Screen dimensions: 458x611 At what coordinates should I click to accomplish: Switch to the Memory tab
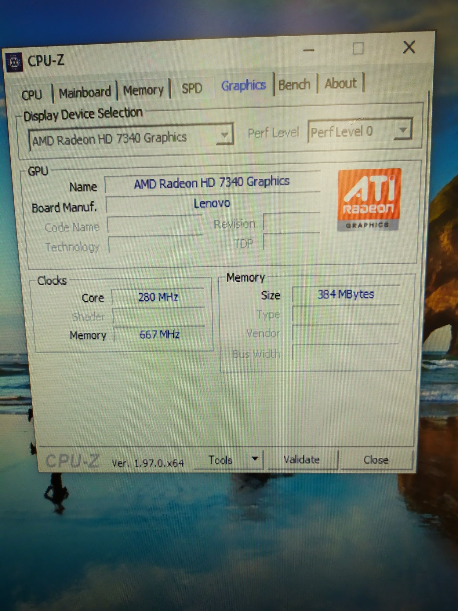pos(144,90)
